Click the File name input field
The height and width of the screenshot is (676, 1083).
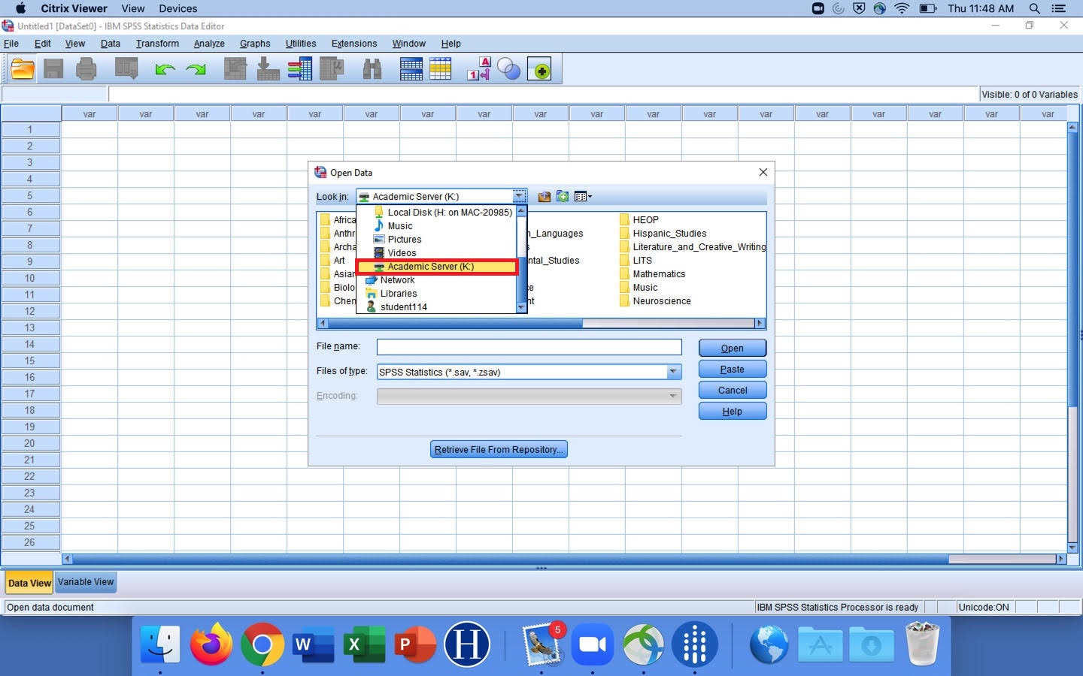point(529,346)
